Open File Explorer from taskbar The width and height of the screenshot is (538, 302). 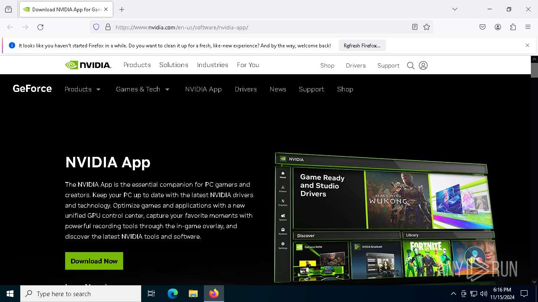[x=193, y=294]
